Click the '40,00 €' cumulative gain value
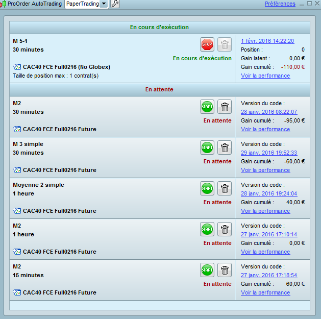Screen dimensions: 321x319 pyautogui.click(x=295, y=202)
